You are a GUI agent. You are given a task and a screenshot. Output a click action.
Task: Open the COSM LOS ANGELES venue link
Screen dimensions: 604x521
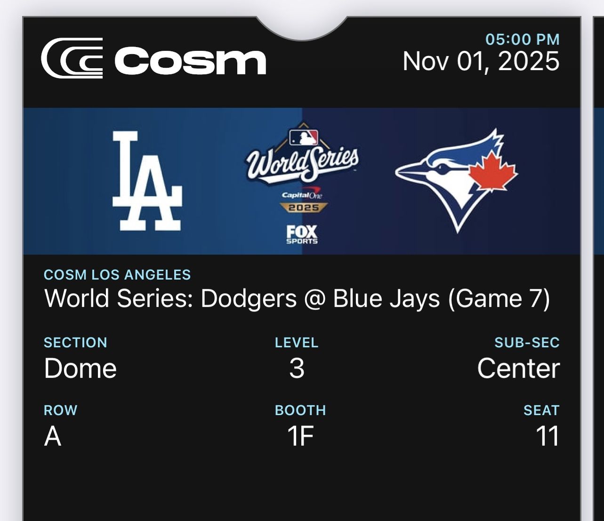(117, 275)
